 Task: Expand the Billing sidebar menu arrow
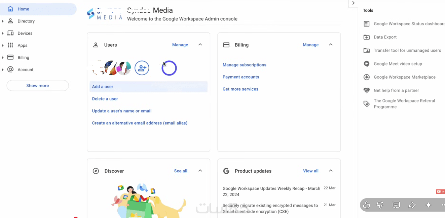tap(3, 57)
